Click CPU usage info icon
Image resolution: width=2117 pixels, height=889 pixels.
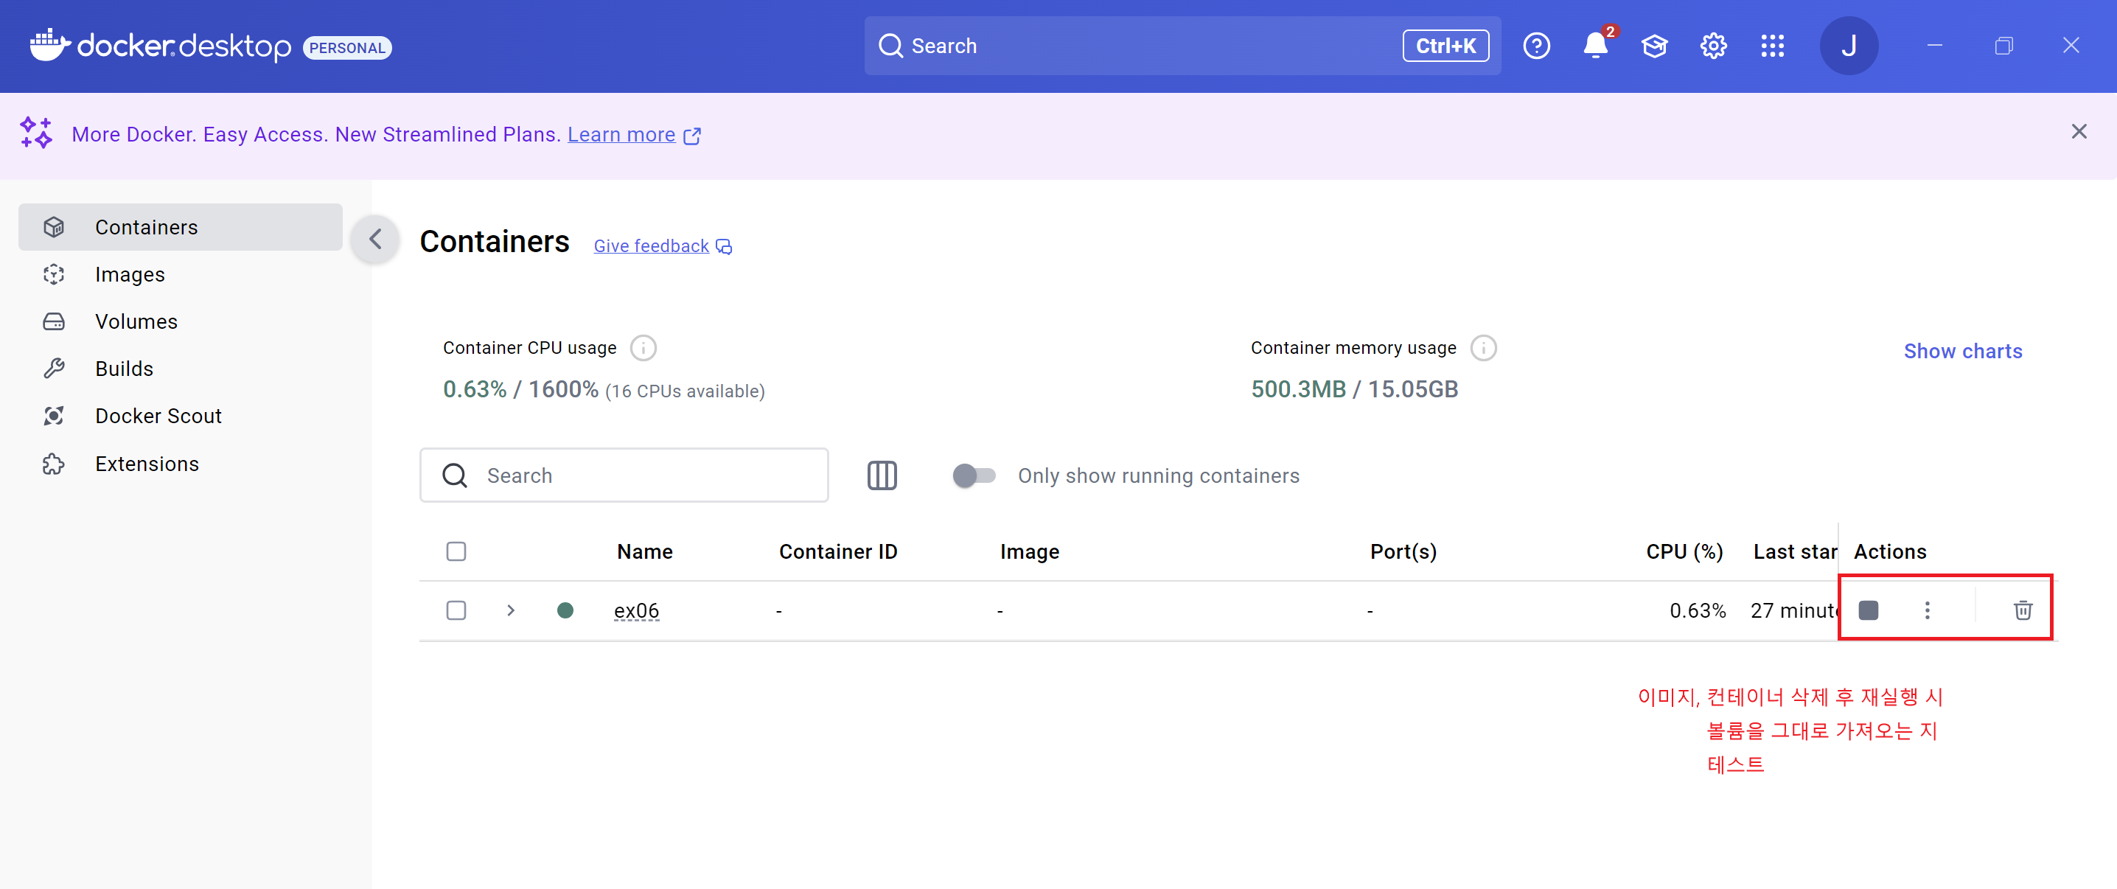tap(643, 349)
